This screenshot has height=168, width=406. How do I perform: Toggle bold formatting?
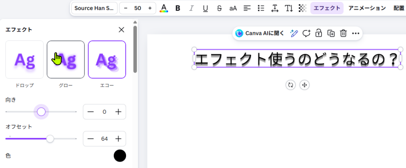tap(178, 8)
